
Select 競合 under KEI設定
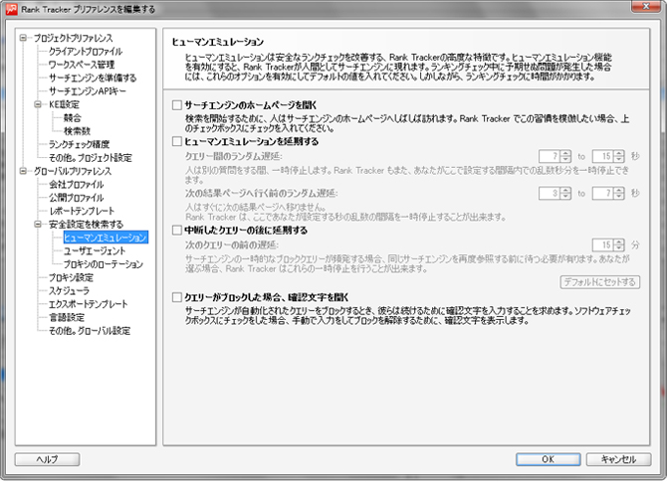(x=73, y=117)
